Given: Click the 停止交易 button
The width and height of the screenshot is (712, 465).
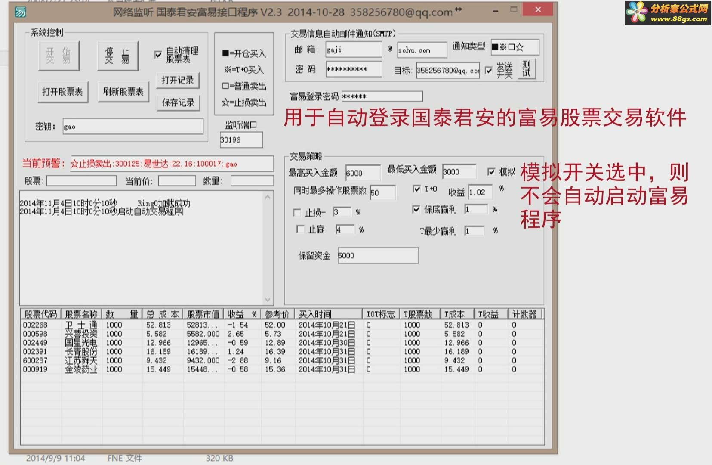Looking at the screenshot, I should pos(117,56).
